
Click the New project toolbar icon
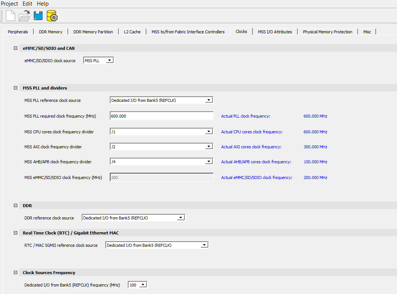[x=10, y=16]
